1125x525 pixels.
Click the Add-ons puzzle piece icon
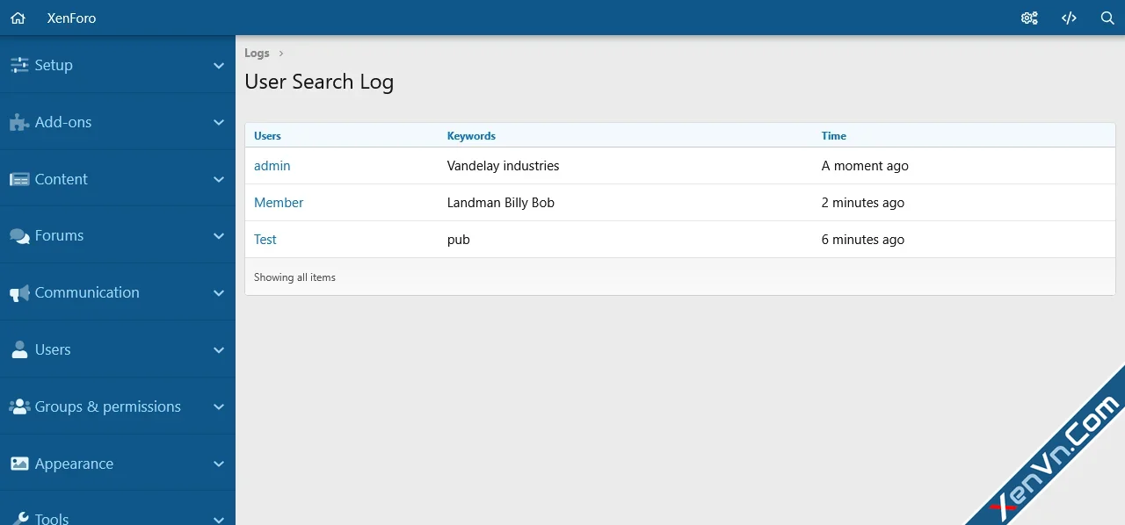[x=18, y=122]
